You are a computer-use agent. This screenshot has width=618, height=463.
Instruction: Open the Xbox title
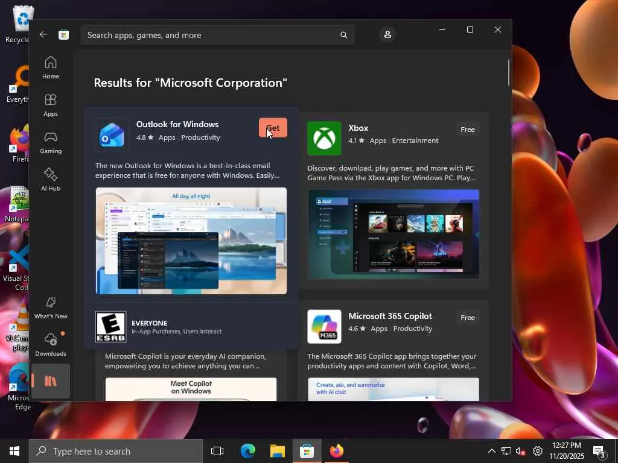coord(358,128)
